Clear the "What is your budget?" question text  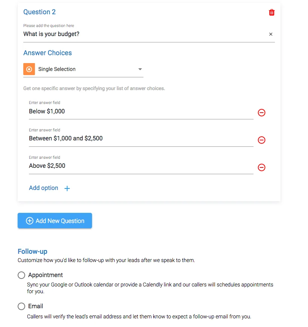pos(271,34)
